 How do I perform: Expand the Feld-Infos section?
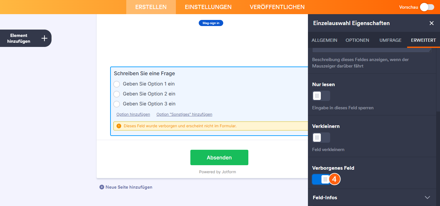(427, 198)
